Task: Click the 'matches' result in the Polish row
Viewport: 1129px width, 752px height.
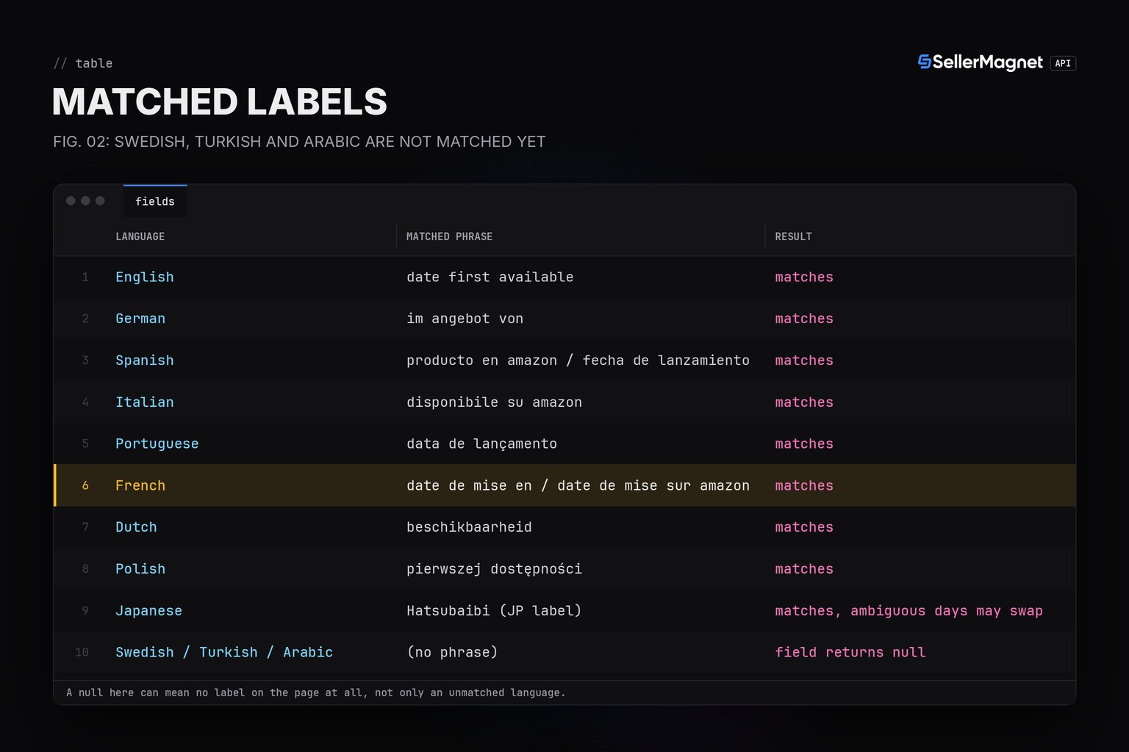Action: (804, 569)
